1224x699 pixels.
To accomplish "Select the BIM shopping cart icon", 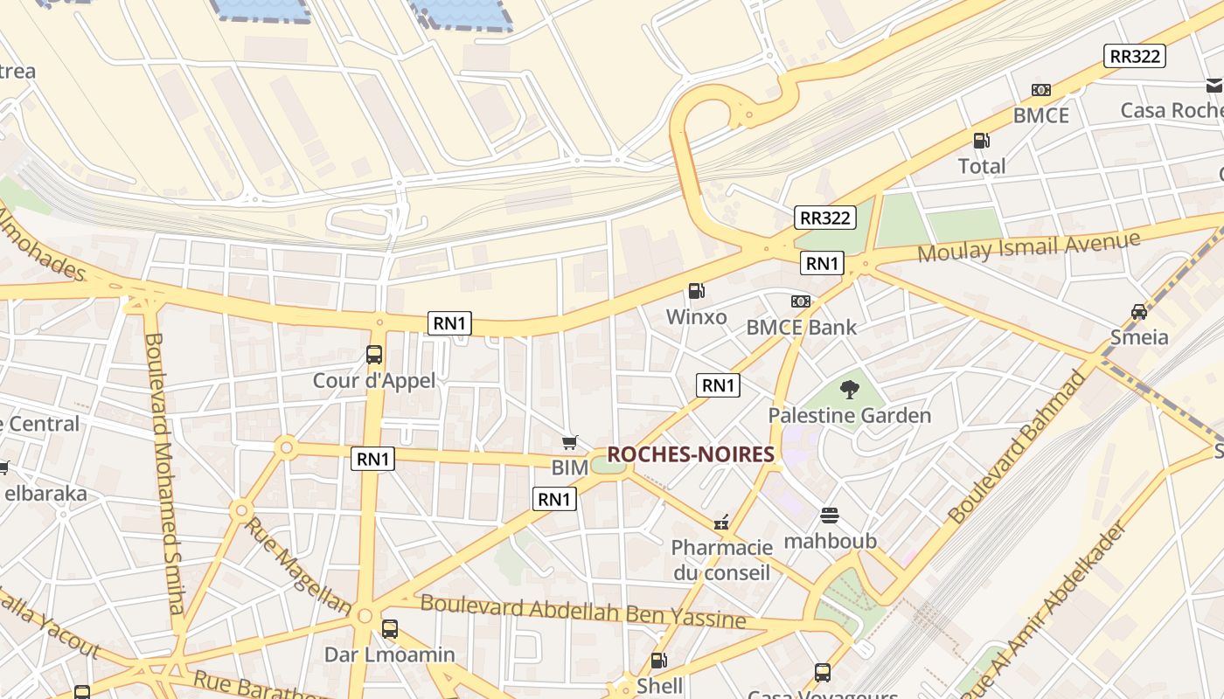I will (570, 443).
